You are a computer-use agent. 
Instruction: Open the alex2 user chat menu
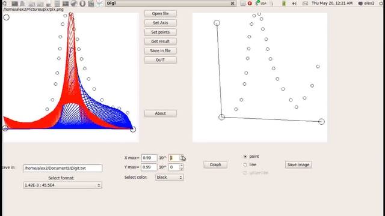point(366,4)
